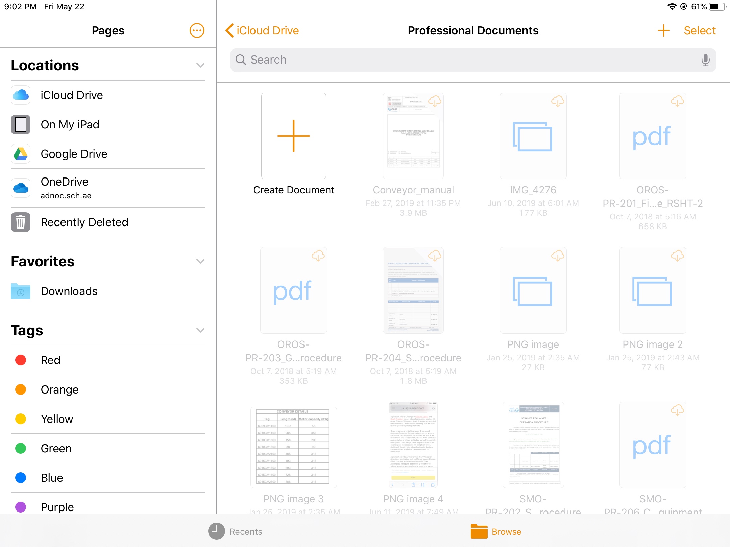Tap the Create Document thumbnail
The width and height of the screenshot is (730, 547).
[x=293, y=136]
